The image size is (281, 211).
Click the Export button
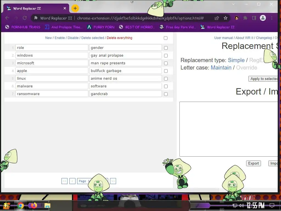tap(253, 163)
